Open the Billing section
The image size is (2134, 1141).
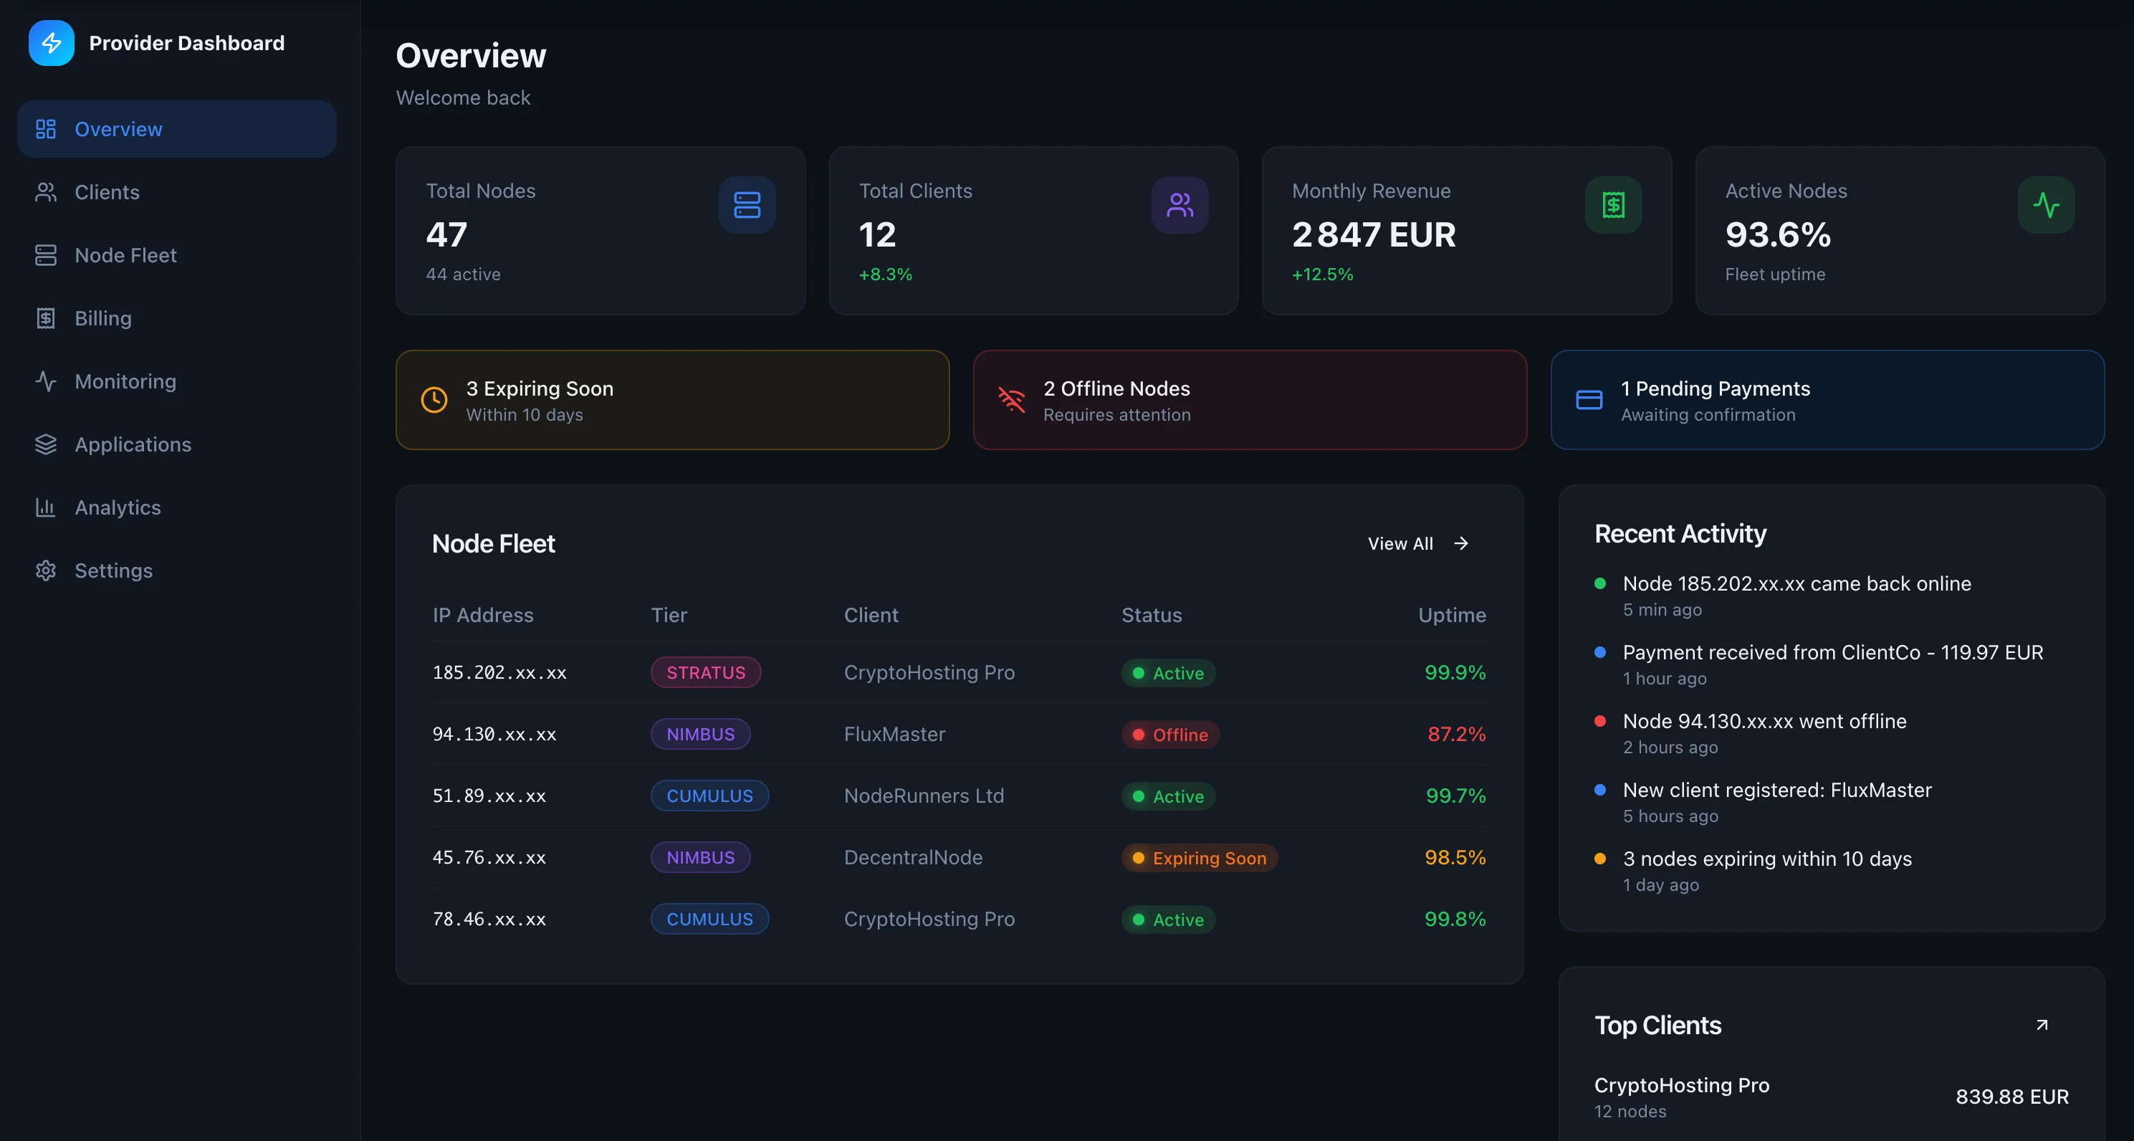[x=102, y=318]
